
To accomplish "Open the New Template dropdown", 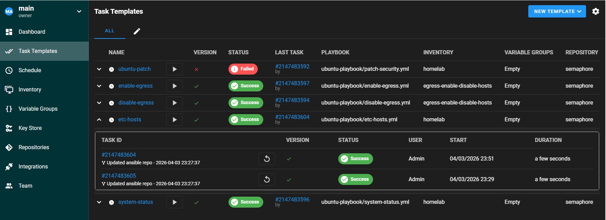I will click(x=557, y=11).
